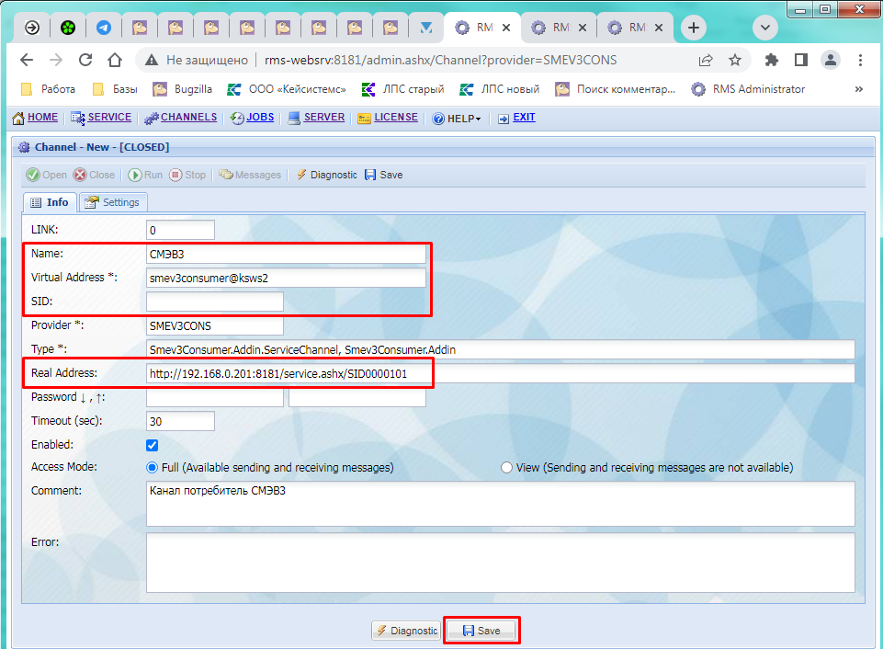Viewport: 883px width, 649px height.
Task: Open the browser profile avatar
Action: [x=831, y=60]
